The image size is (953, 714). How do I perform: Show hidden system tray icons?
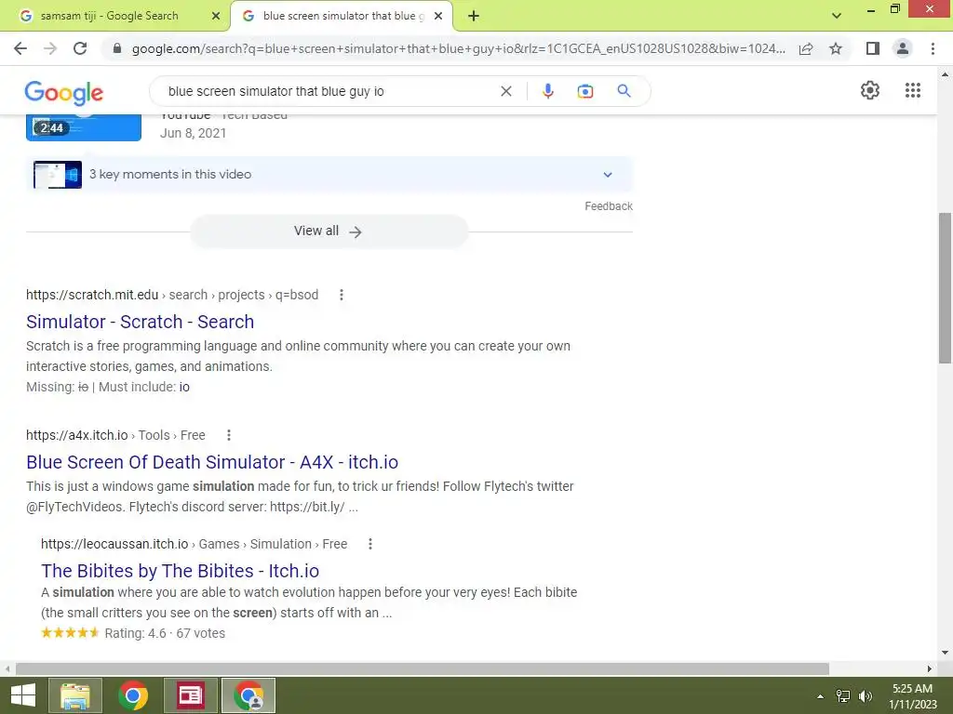coord(820,696)
